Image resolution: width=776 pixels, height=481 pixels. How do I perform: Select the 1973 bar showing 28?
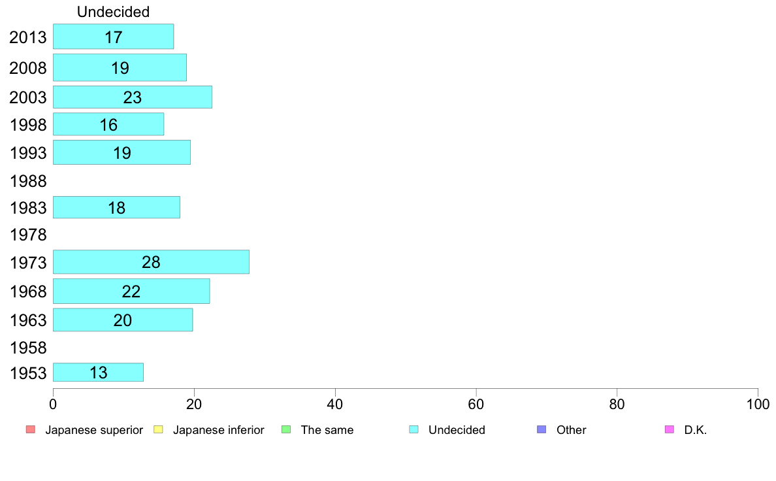point(151,262)
